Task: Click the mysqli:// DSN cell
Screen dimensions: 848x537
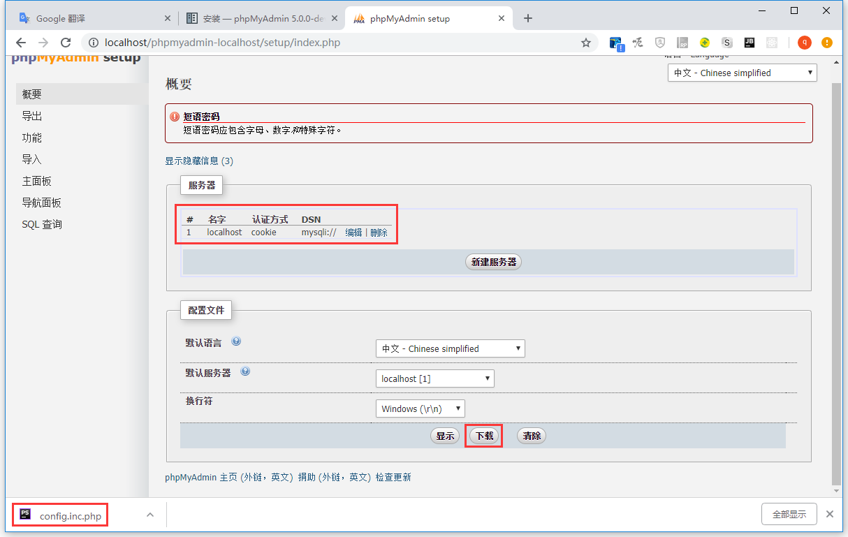Action: (319, 233)
